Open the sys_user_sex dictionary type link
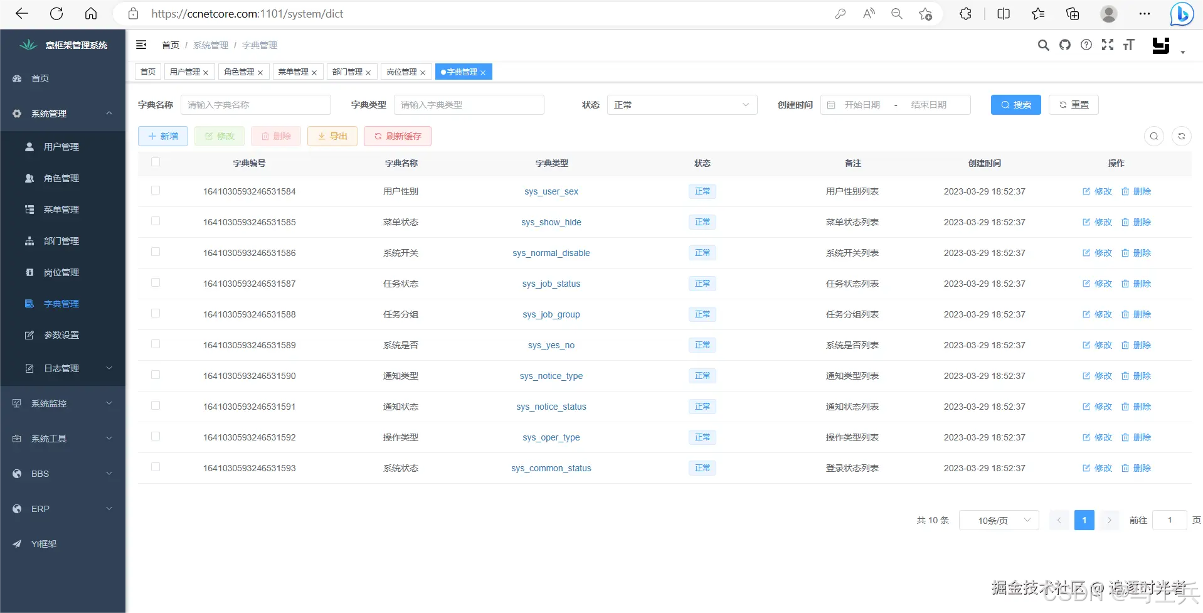The height and width of the screenshot is (613, 1203). [551, 191]
